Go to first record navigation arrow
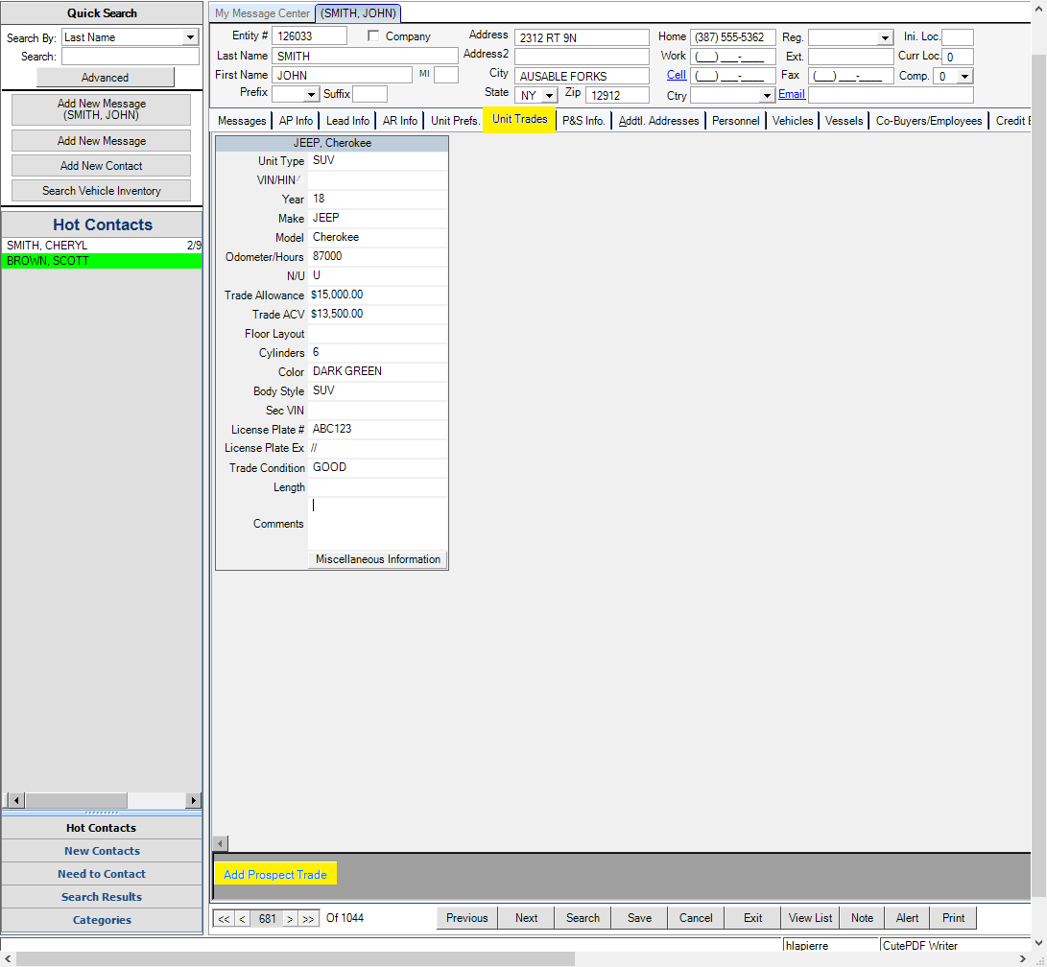Screen dimensions: 1047x967 click(x=224, y=919)
